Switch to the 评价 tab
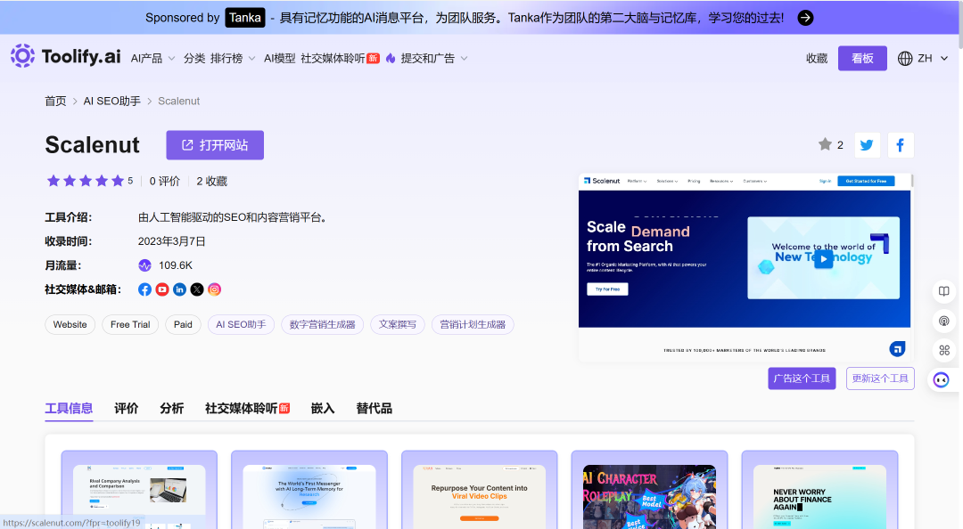 click(x=126, y=409)
